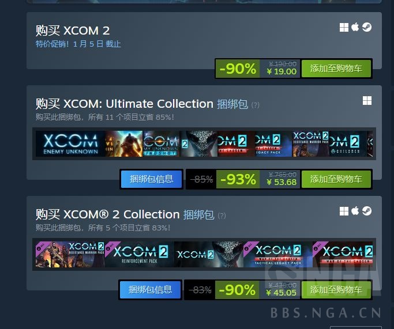This screenshot has height=329, width=394.
Task: Open 捆绑包信息 for Ultimate Collection
Action: click(151, 179)
